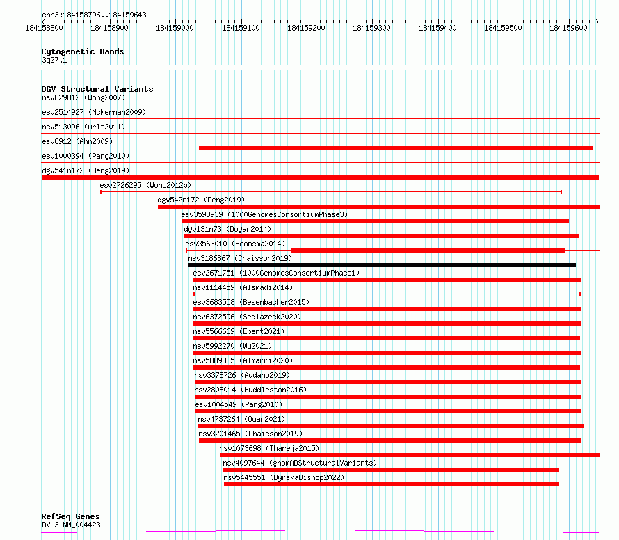Click the nsv5445551 red variant bar

coord(392,484)
